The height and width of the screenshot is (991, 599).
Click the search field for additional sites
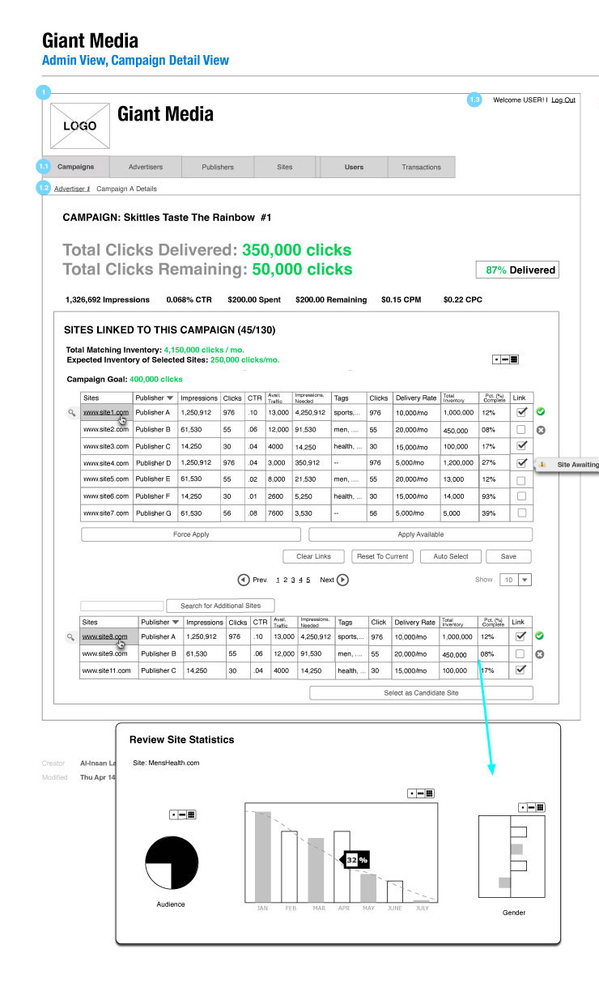point(121,606)
